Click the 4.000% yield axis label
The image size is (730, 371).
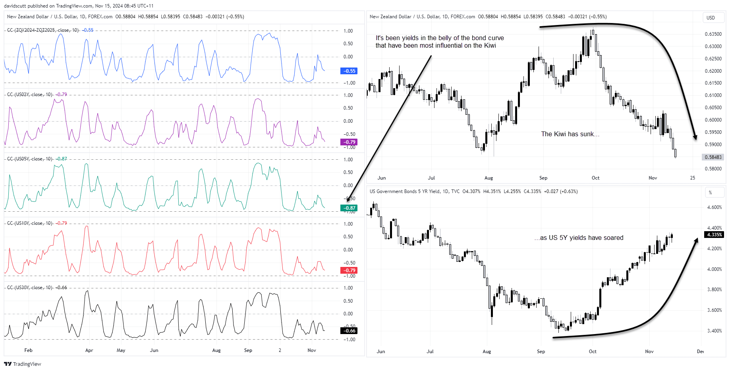pyautogui.click(x=715, y=269)
